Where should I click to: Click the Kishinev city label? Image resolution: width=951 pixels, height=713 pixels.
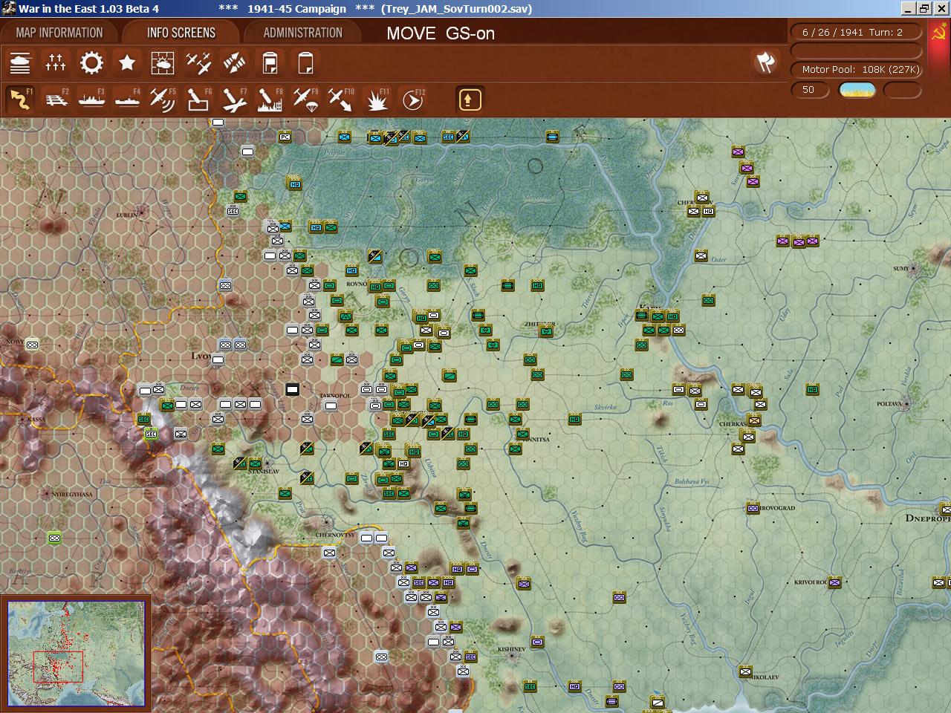(x=512, y=649)
